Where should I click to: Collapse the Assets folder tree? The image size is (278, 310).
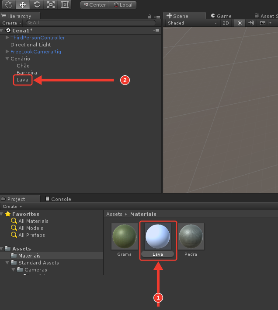[x=2, y=249]
